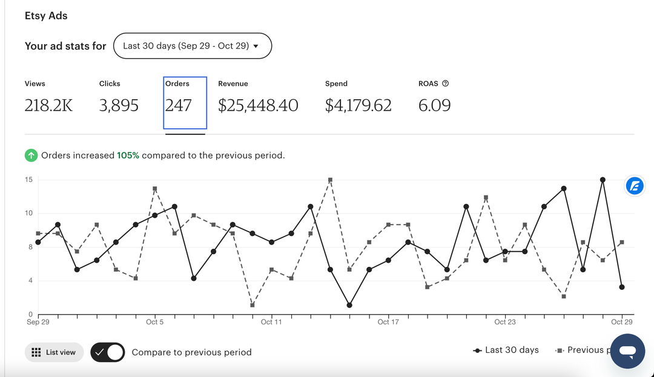Click the ROAS help question mark icon
This screenshot has width=654, height=377.
click(x=446, y=84)
